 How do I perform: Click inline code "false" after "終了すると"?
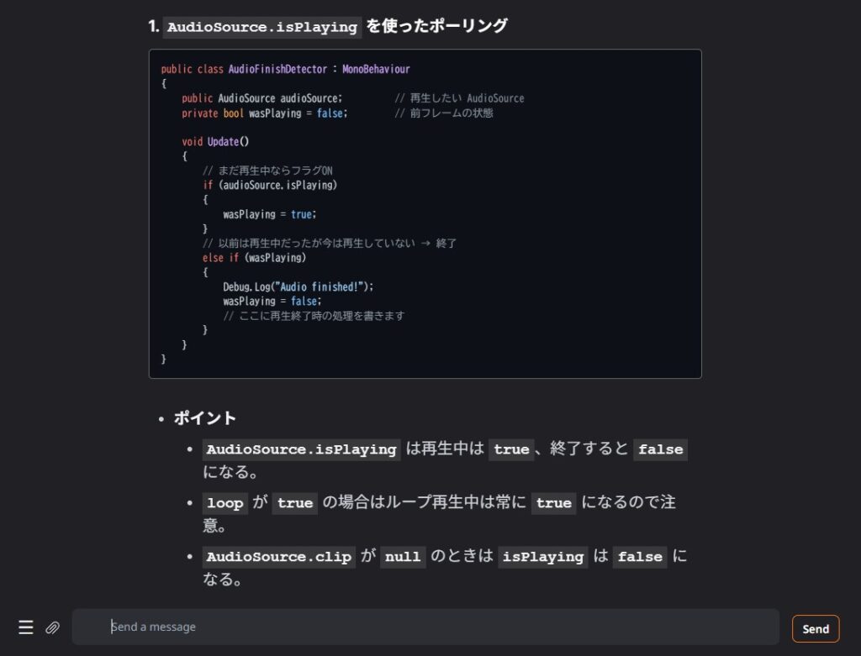click(660, 449)
